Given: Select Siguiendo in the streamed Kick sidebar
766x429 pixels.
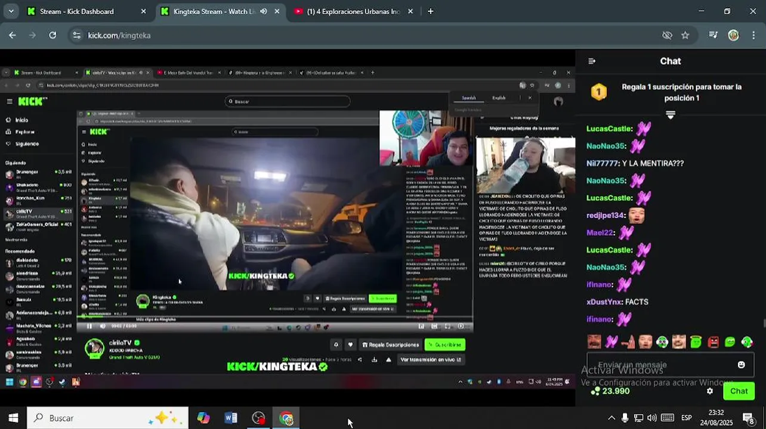Looking at the screenshot, I should pyautogui.click(x=23, y=144).
